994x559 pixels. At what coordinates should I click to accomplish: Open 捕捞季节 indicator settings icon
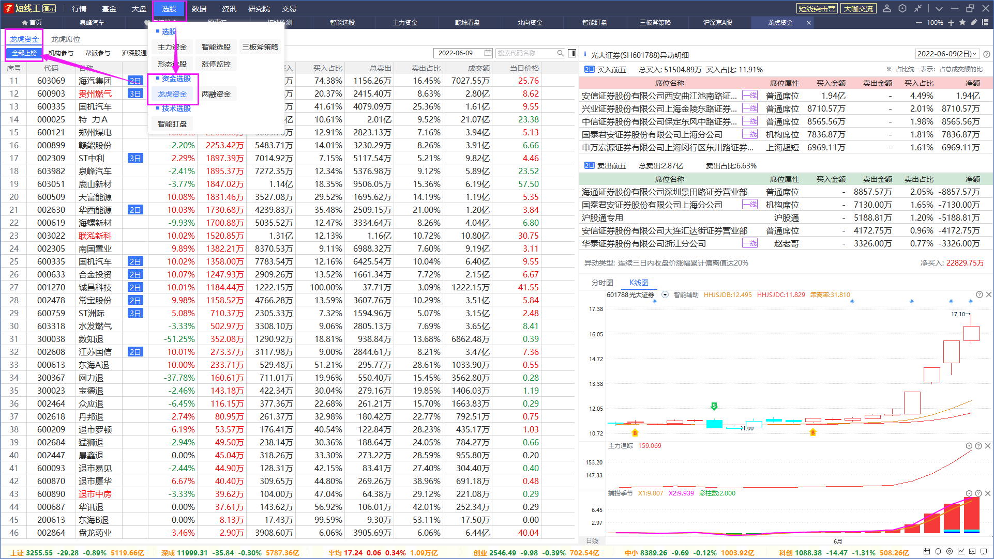[969, 493]
